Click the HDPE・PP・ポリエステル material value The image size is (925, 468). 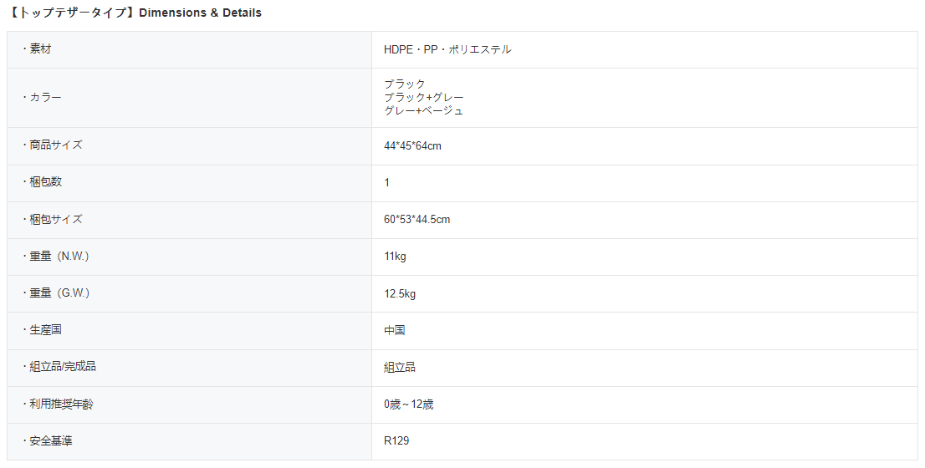point(447,49)
